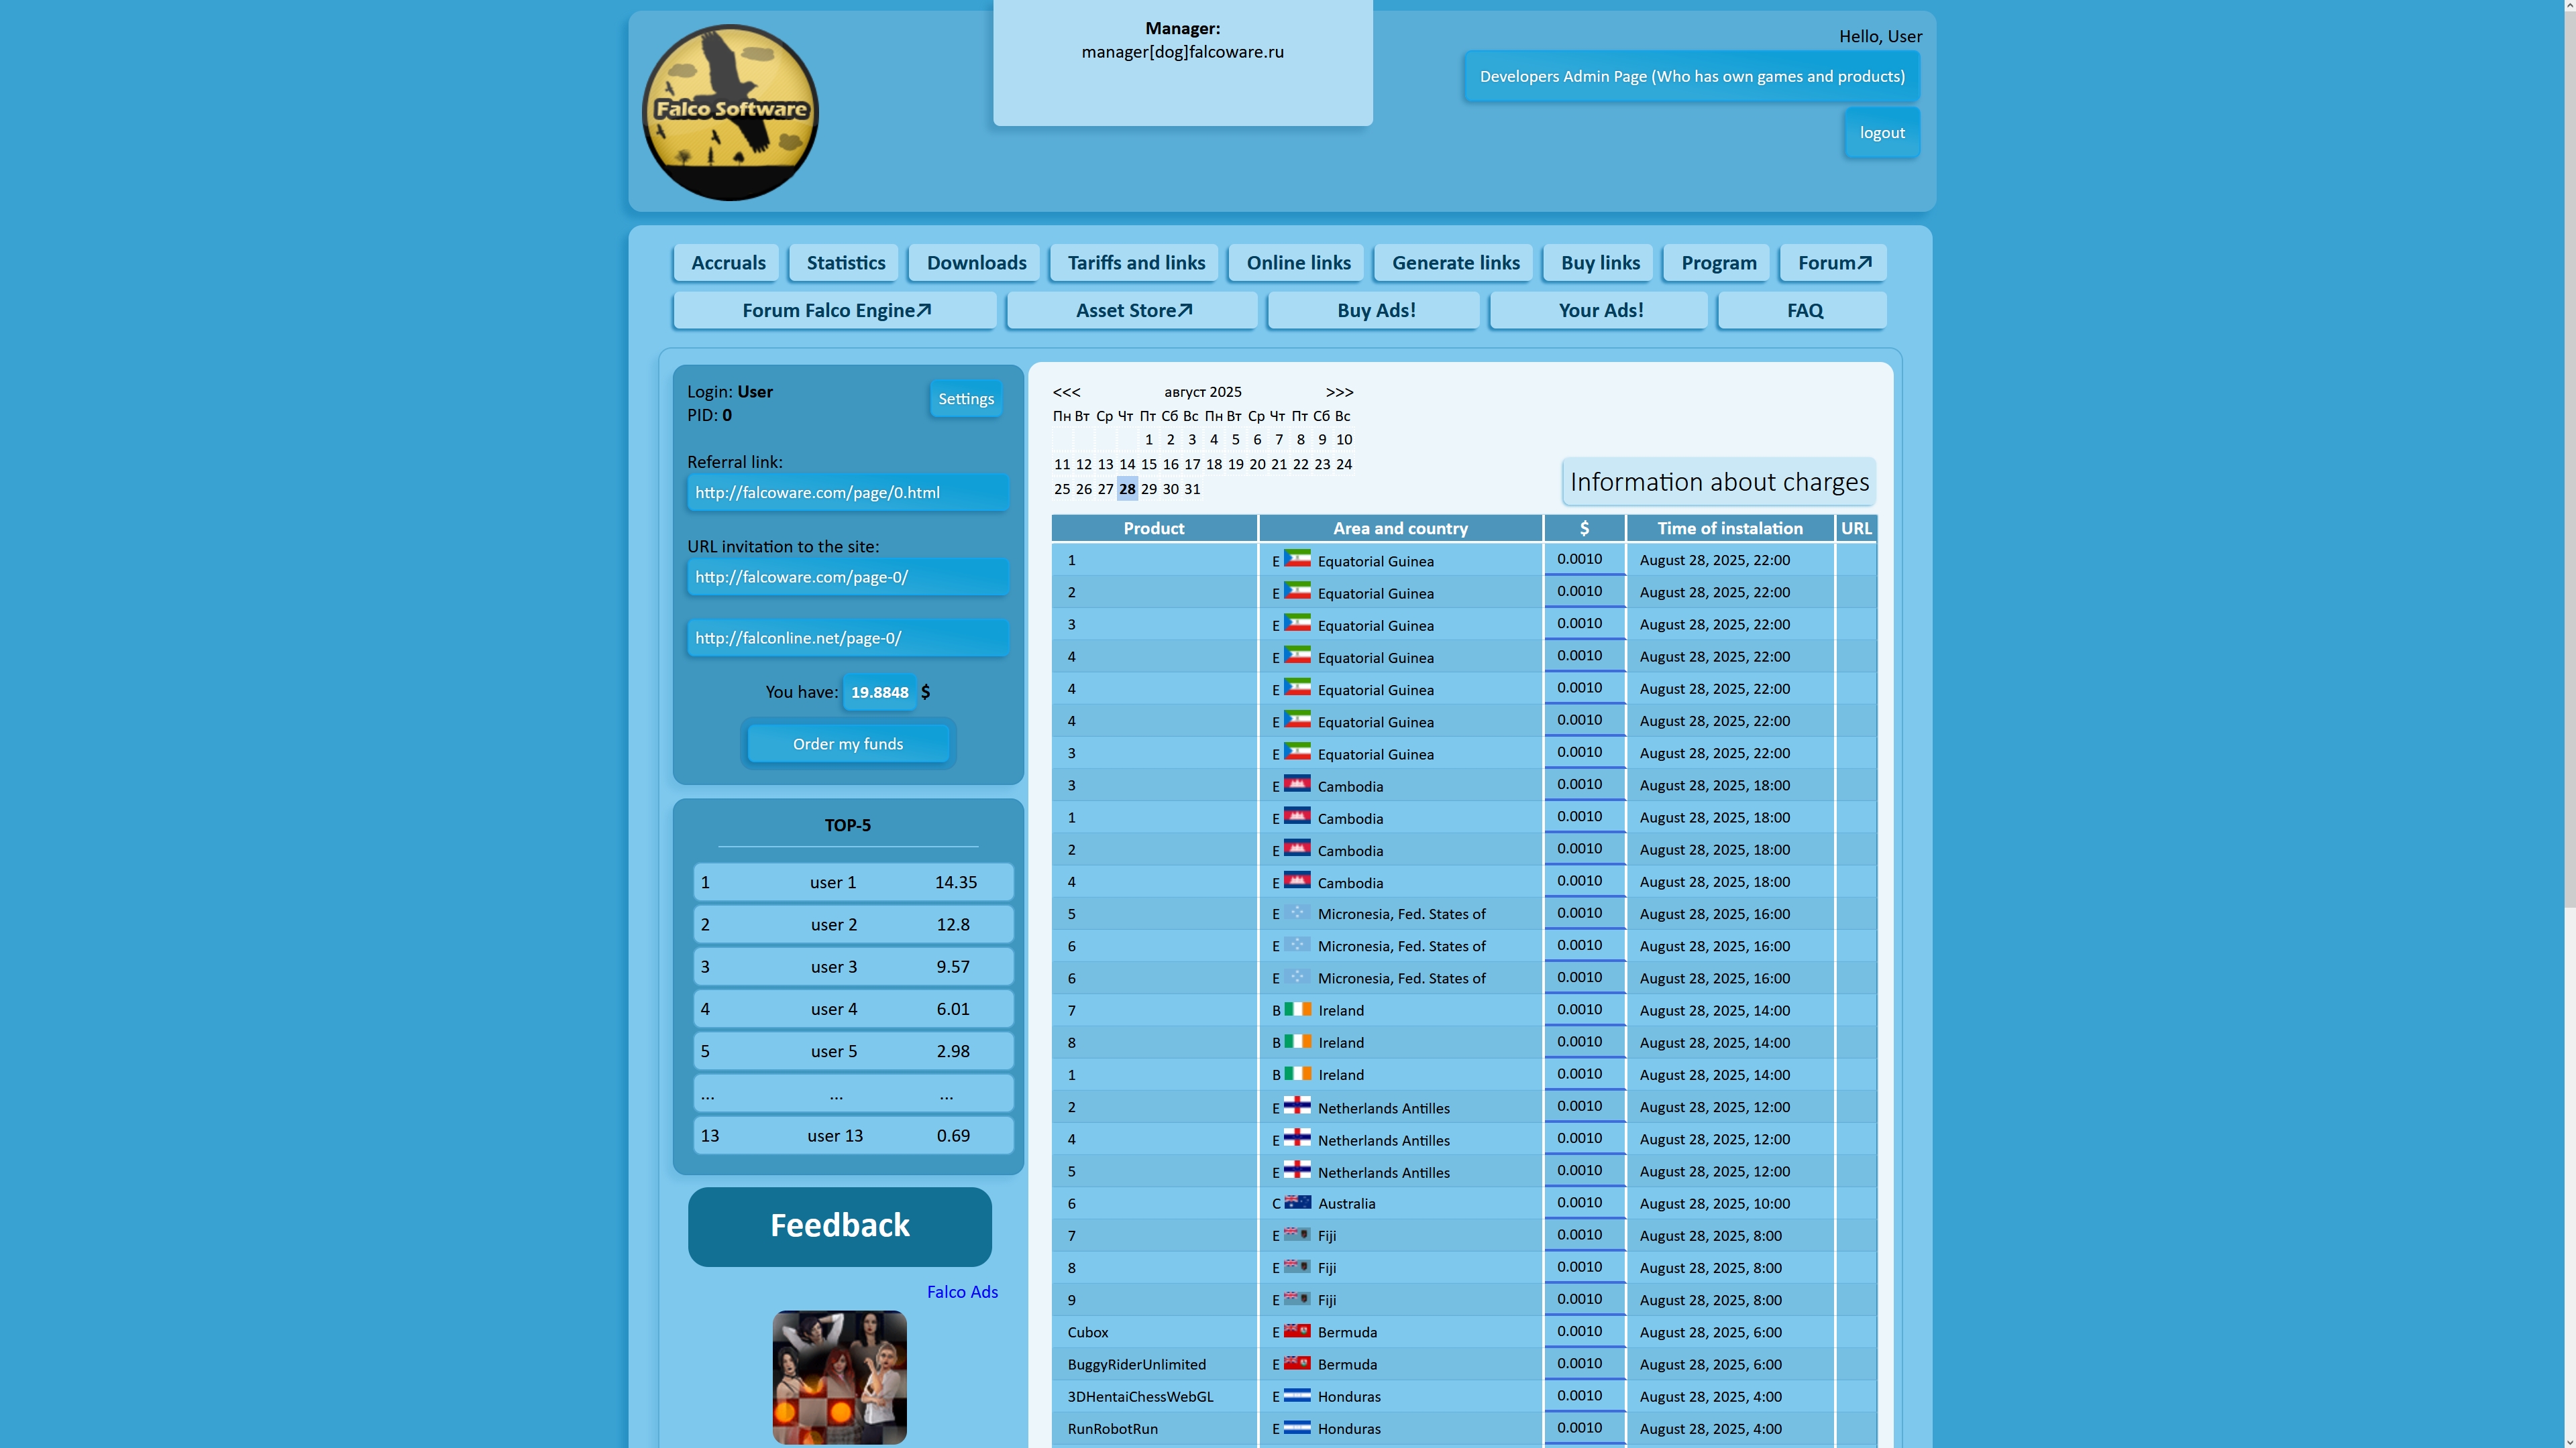Image resolution: width=2576 pixels, height=1448 pixels.
Task: Select day 28 in the calendar
Action: [x=1127, y=489]
